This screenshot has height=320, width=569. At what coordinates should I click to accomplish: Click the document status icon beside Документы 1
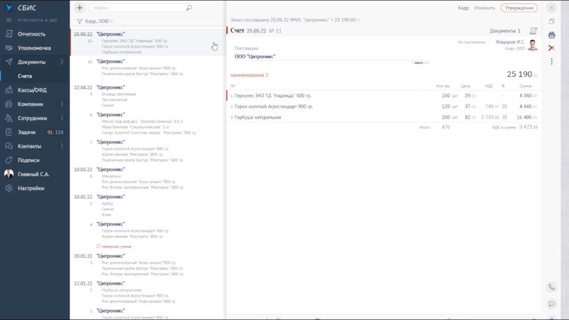pos(533,31)
